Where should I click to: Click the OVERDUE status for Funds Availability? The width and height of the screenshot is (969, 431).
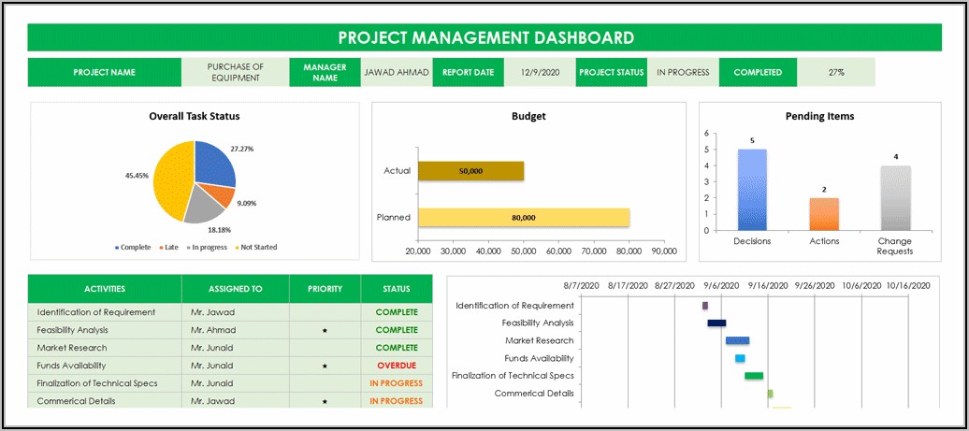[396, 366]
